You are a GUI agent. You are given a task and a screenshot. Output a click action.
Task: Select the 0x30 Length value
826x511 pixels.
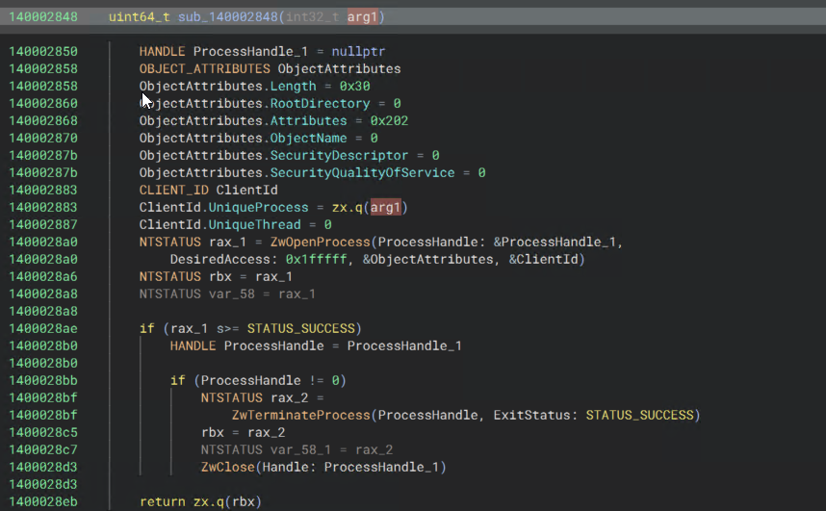pyautogui.click(x=355, y=86)
